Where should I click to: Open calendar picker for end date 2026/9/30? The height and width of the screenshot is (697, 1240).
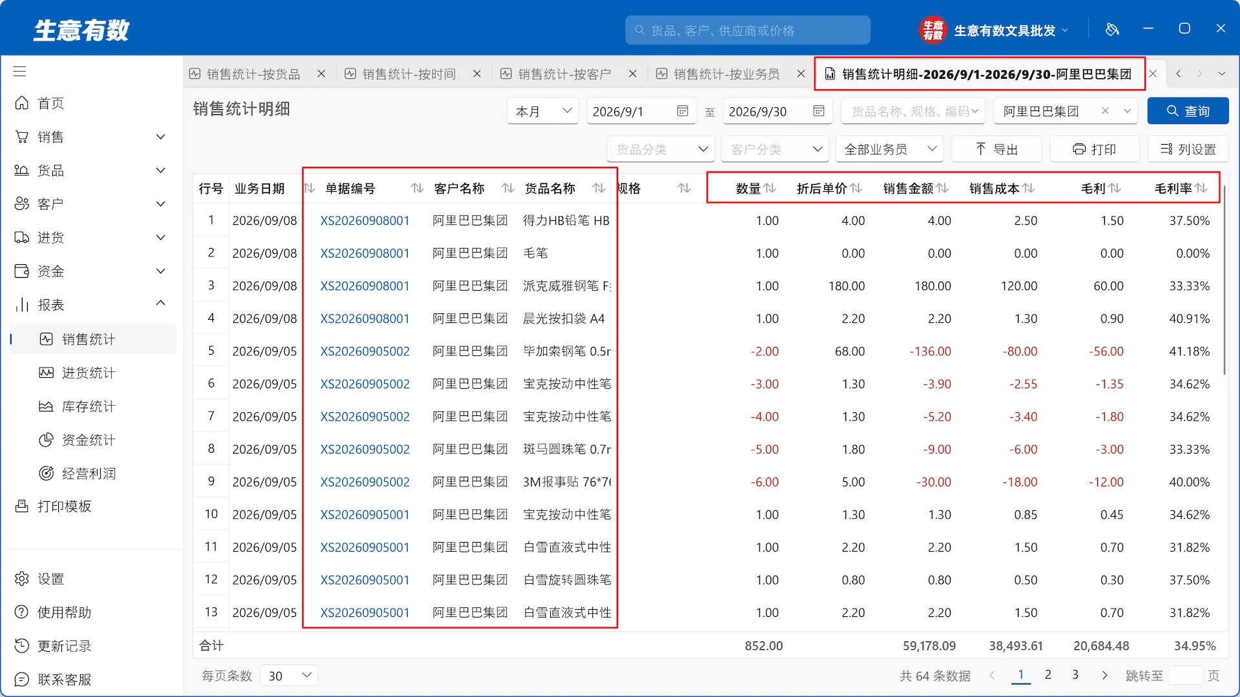pos(819,111)
